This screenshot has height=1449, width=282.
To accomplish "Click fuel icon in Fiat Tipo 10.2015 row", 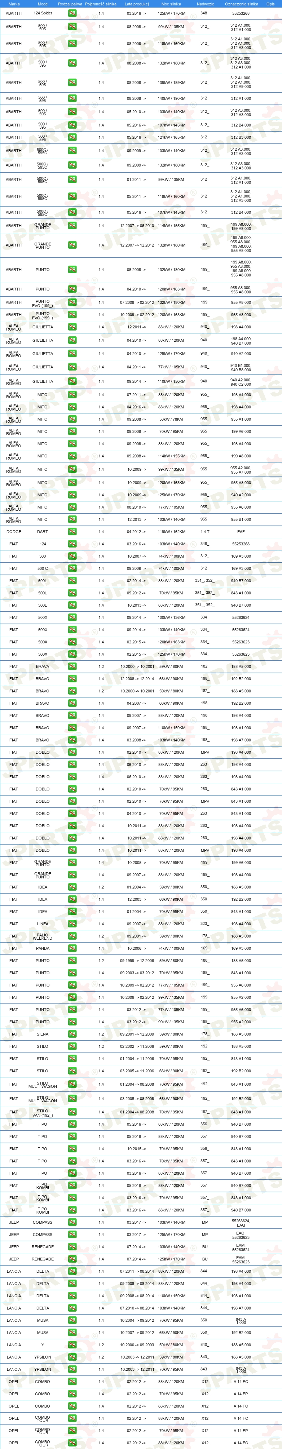I will 72,1149.
